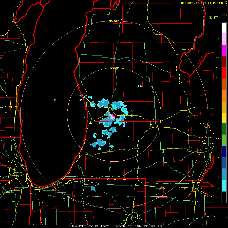Image resolution: width=228 pixels, height=228 pixels.
Task: Click the 34 legend value
Action: 218,108
